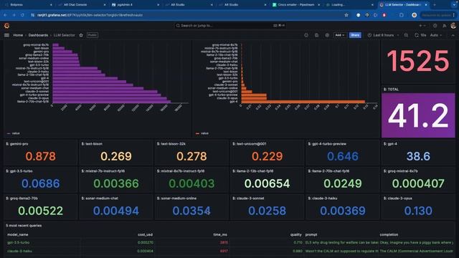This screenshot has width=459, height=258.
Task: Click the browser forward arrow
Action: tap(14, 15)
